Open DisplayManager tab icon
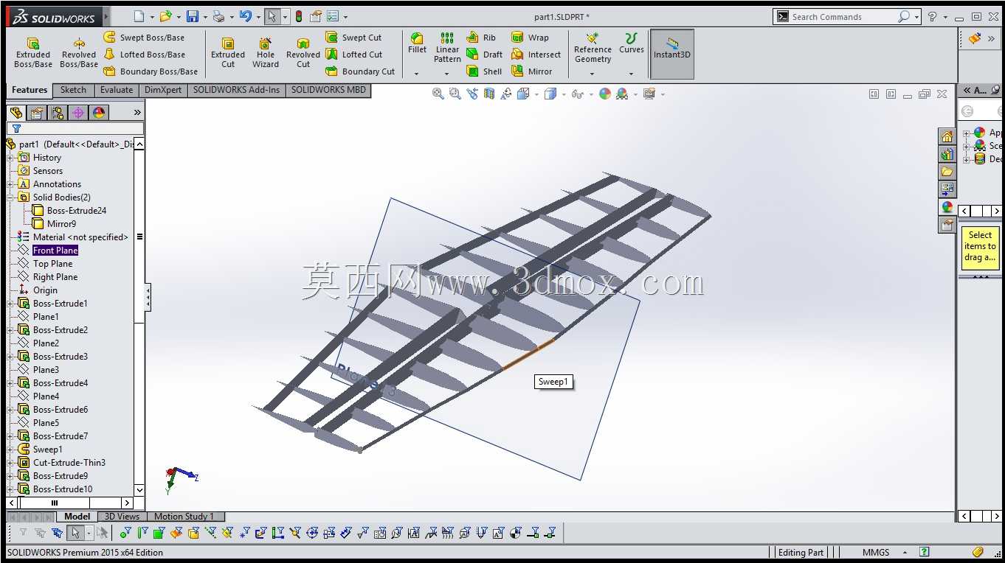Image resolution: width=1005 pixels, height=563 pixels. [x=99, y=113]
